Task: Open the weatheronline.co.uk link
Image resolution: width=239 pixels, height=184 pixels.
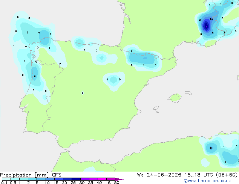Action: coord(207,181)
